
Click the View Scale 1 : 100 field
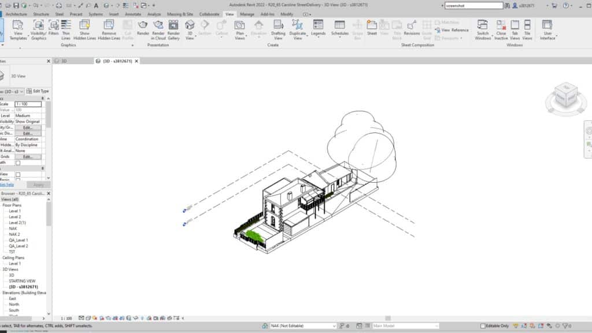click(28, 104)
